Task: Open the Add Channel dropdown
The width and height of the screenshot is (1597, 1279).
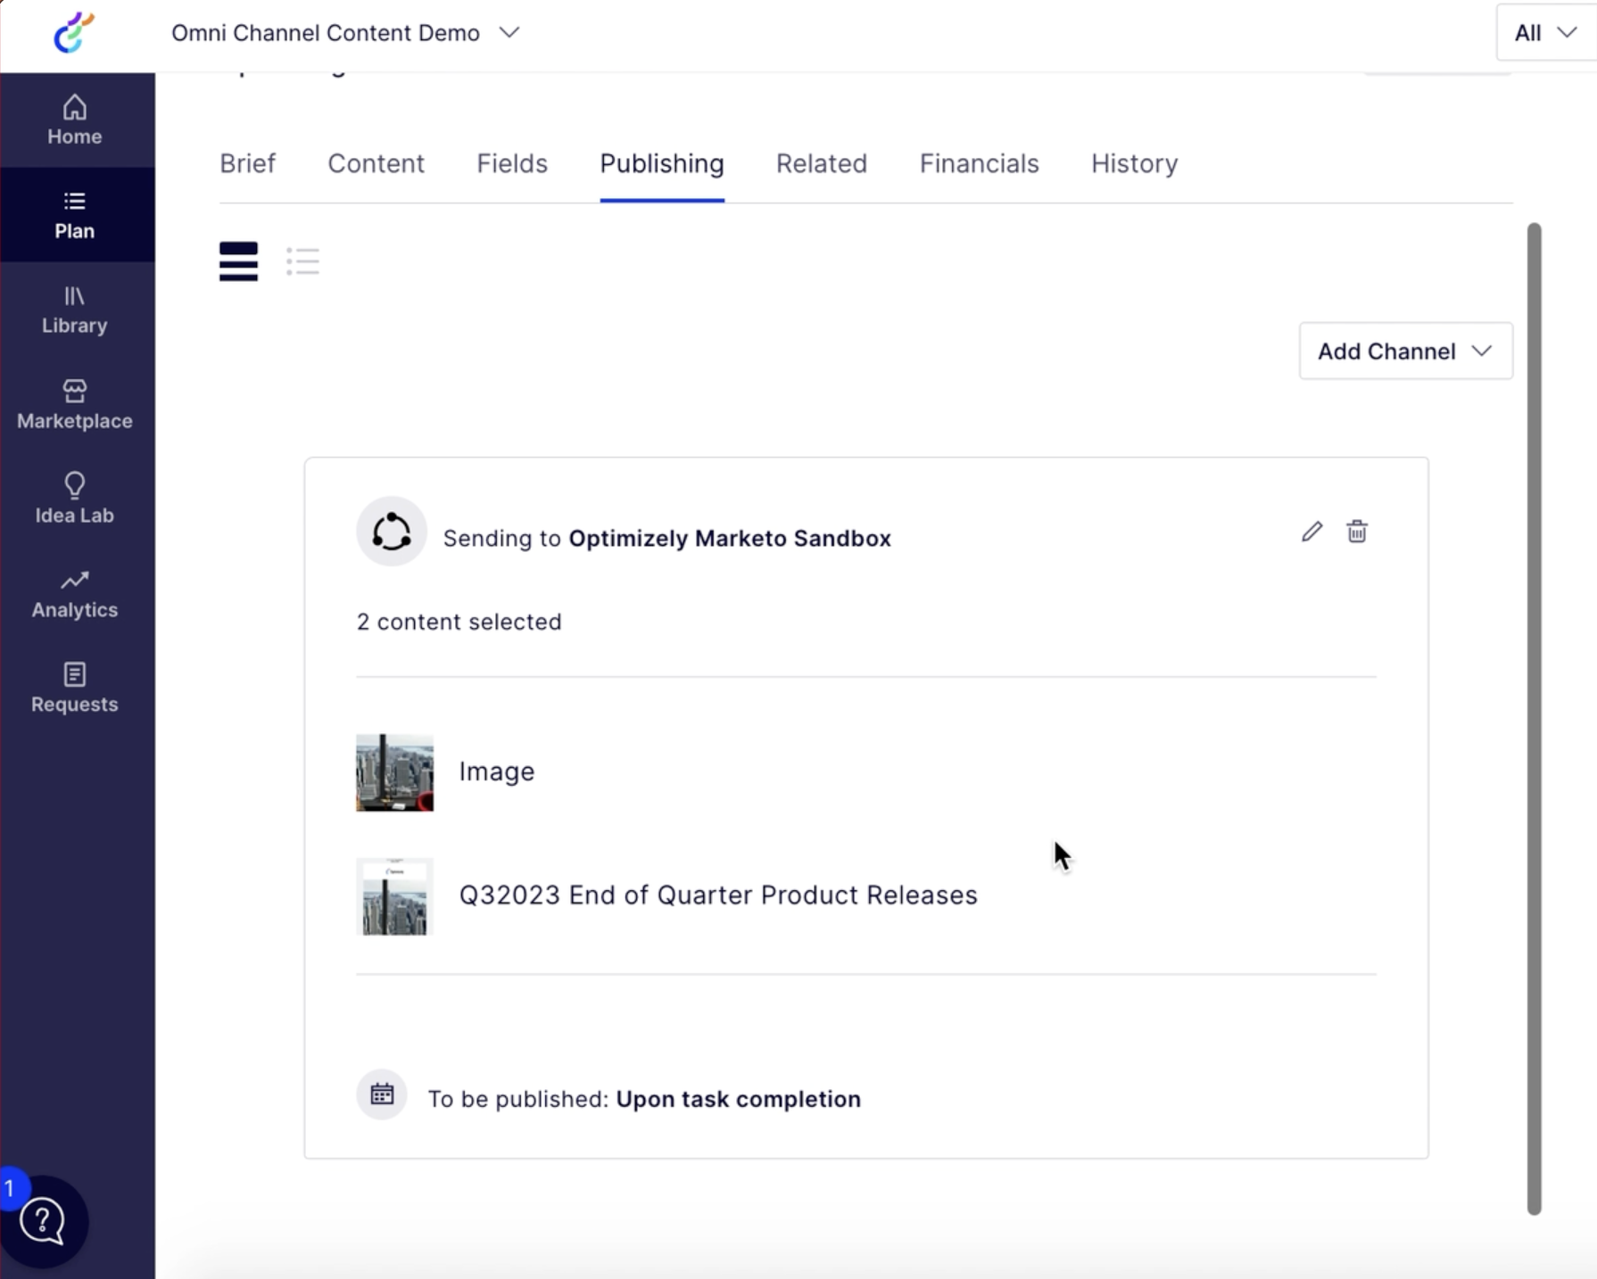Action: [x=1405, y=351]
